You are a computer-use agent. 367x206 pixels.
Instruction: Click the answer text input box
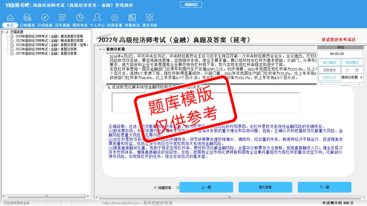206,102
